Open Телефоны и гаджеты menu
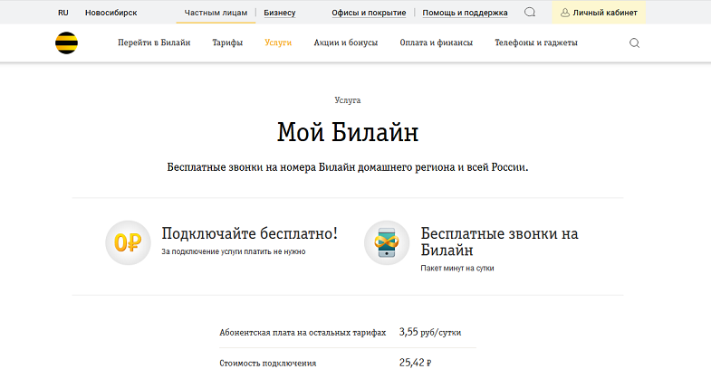Viewport: 711px width, 388px height. pos(536,43)
